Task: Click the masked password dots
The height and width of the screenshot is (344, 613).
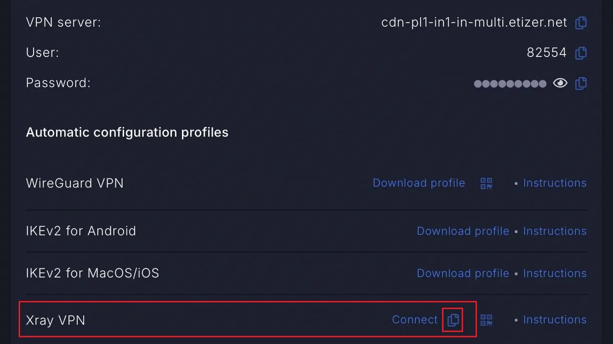Action: [x=510, y=84]
